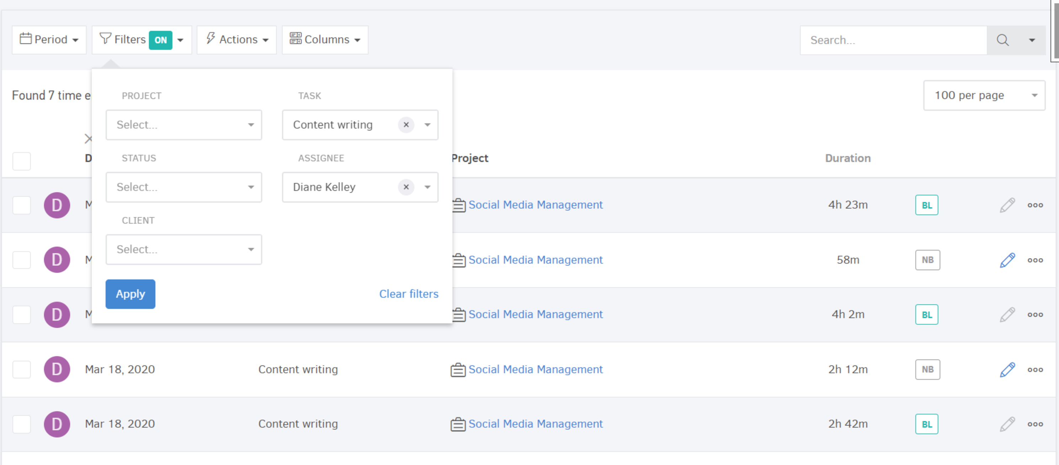Edit the 4h 23m entry pencil icon
Screen dimensions: 1059x465
pos(1007,205)
